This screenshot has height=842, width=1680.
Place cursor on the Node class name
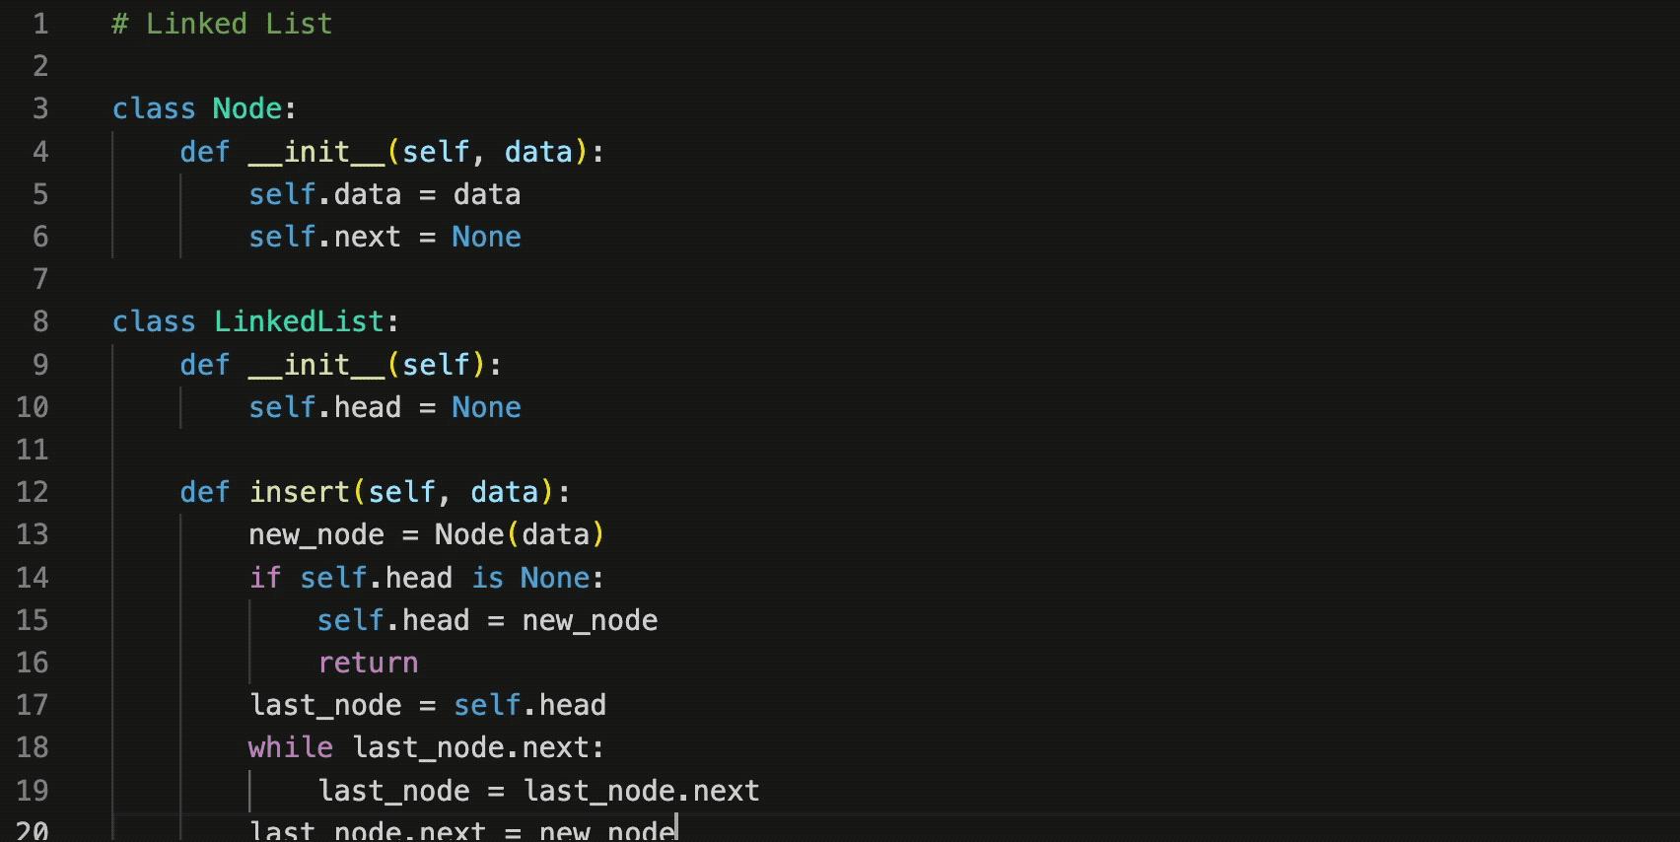pos(247,108)
